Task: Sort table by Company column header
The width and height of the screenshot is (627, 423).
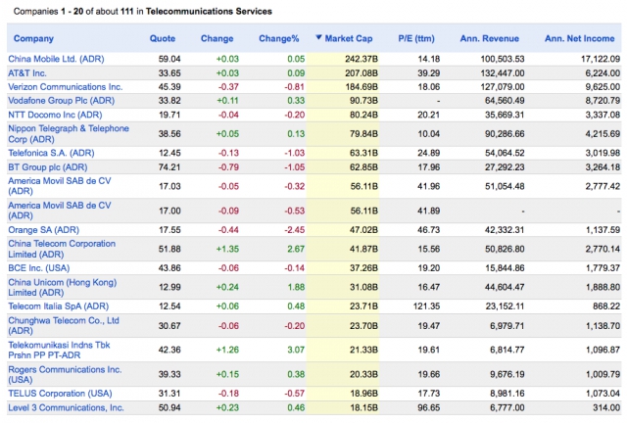Action: coord(33,39)
